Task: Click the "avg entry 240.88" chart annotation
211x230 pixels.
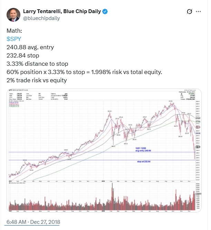Action: tap(143, 150)
